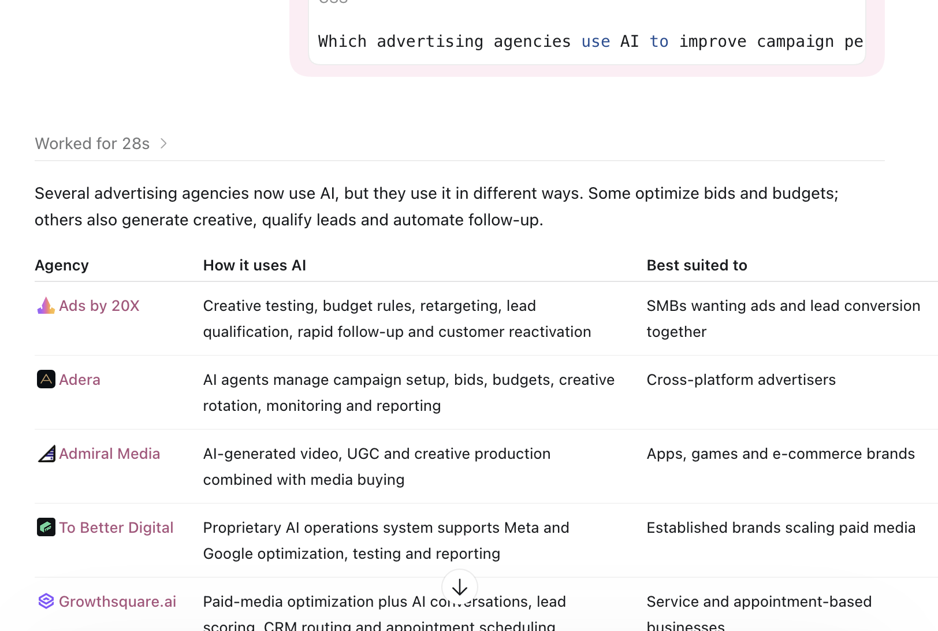This screenshot has width=938, height=631.
Task: Click the How it uses AI header
Action: tap(255, 265)
